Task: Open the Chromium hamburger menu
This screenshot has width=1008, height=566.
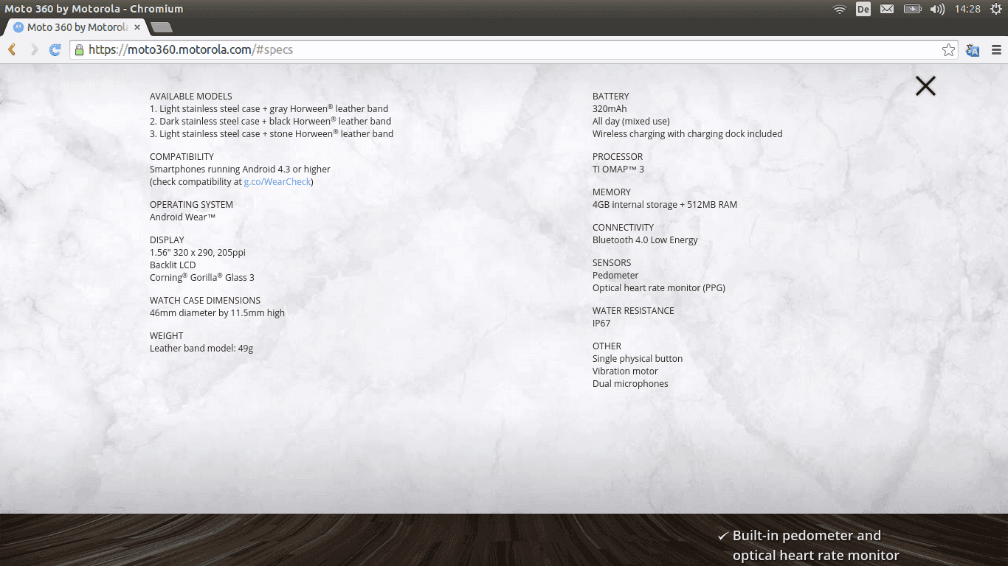Action: tap(996, 50)
